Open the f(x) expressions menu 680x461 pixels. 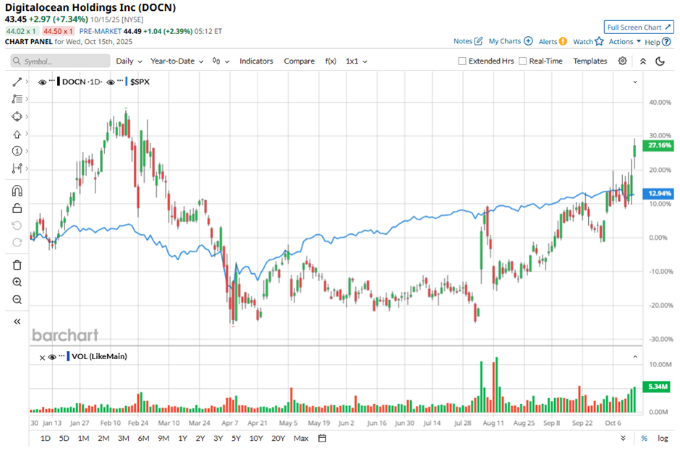(x=331, y=61)
